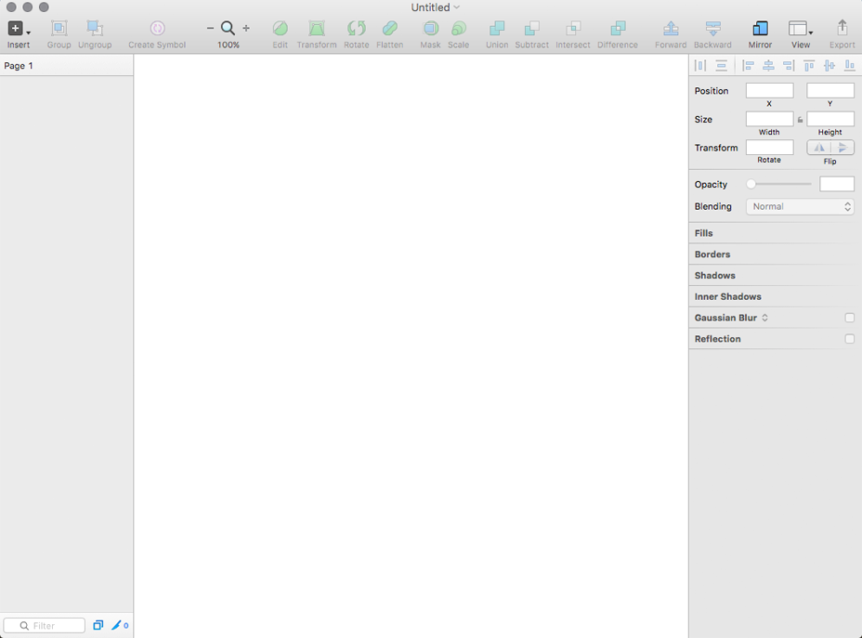Image resolution: width=862 pixels, height=638 pixels.
Task: Zoom in with the plus button
Action: tap(246, 29)
